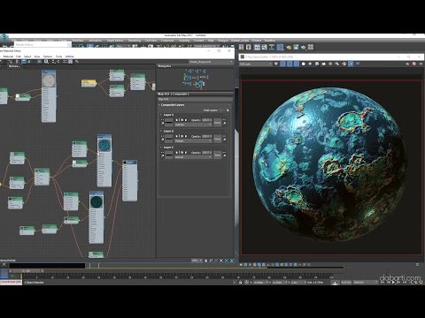The height and width of the screenshot is (318, 425).
Task: Click the dark teal node preview thumbnail
Action: pos(97,202)
